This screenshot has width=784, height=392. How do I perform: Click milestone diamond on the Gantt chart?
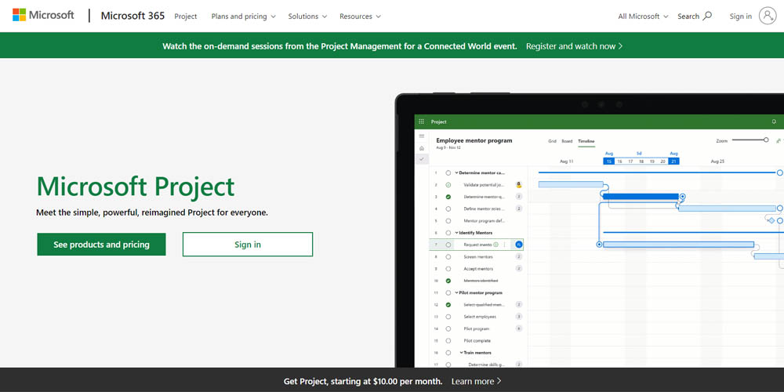coord(771,220)
